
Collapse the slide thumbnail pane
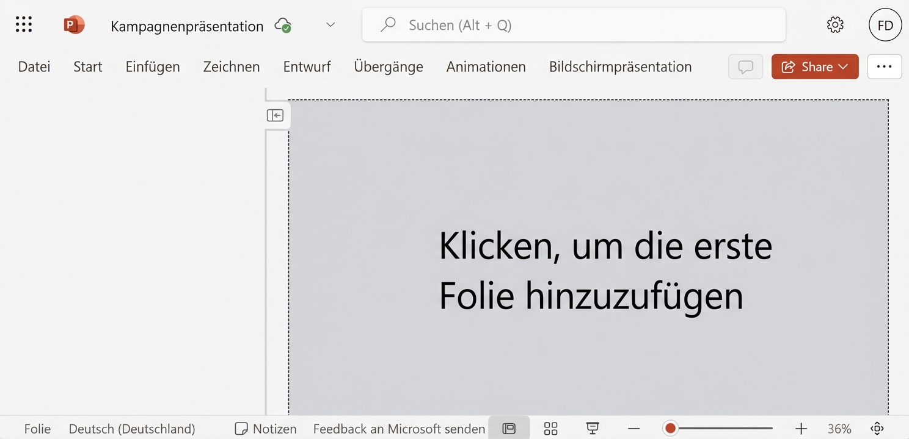click(276, 115)
